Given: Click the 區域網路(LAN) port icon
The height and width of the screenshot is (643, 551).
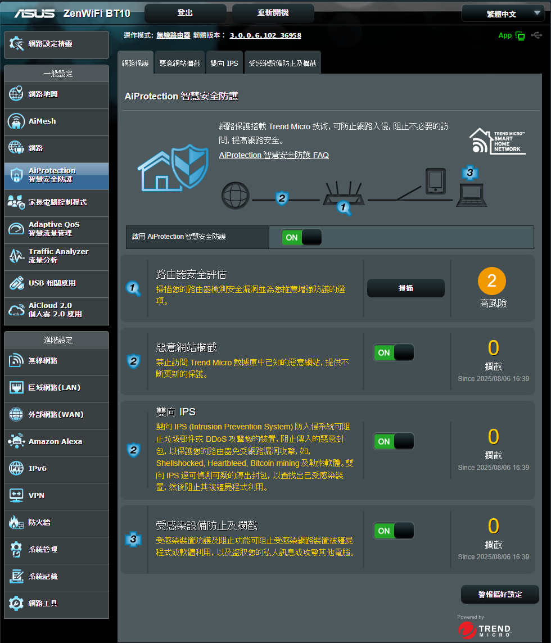Looking at the screenshot, I should (16, 387).
